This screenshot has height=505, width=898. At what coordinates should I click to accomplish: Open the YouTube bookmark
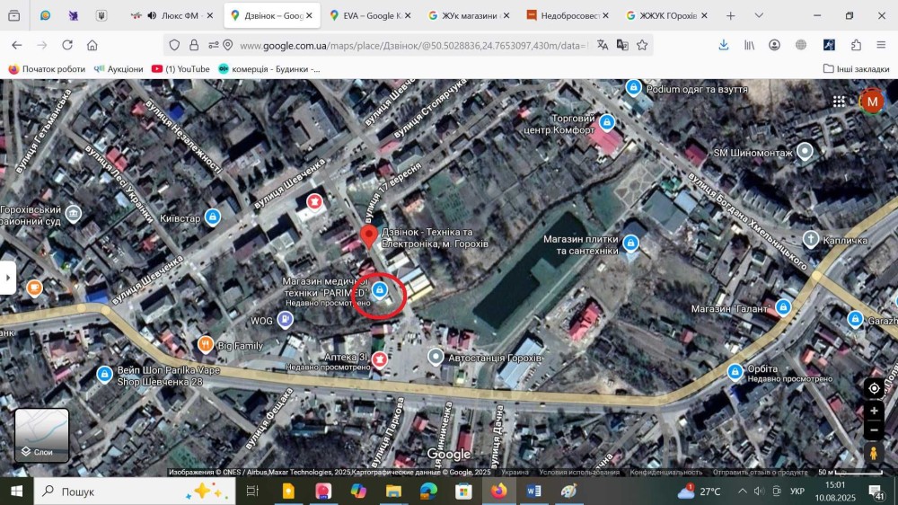click(x=181, y=68)
